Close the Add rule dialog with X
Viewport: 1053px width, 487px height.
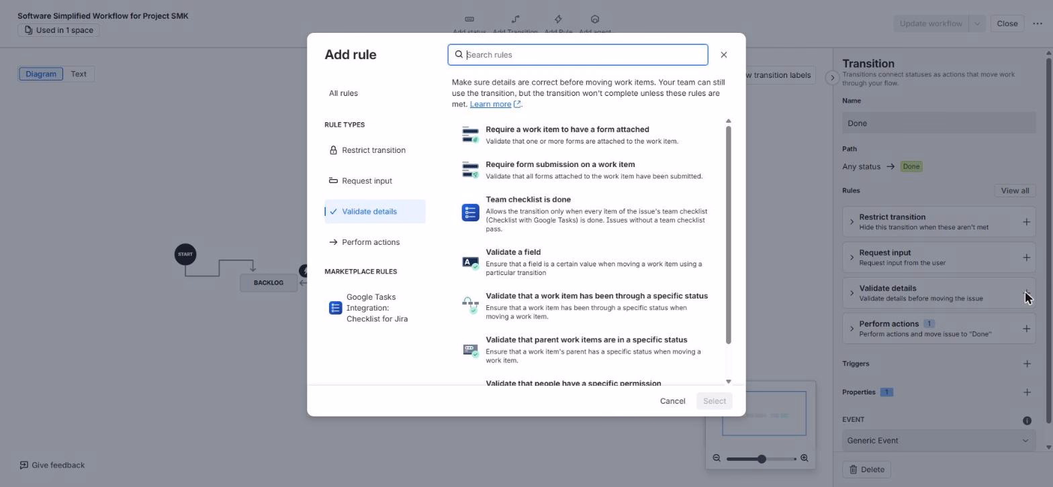(x=723, y=55)
